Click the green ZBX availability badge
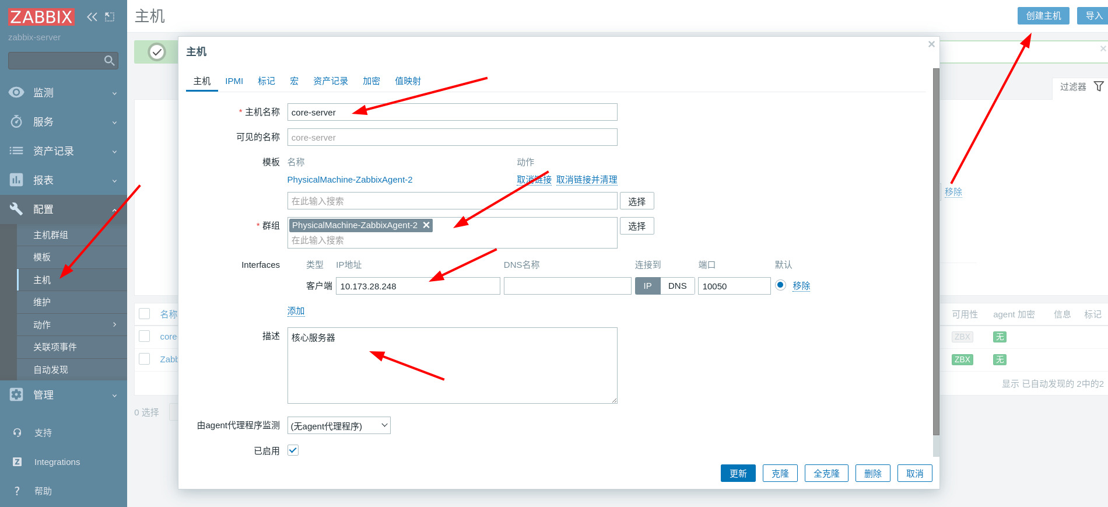This screenshot has height=507, width=1108. pos(962,359)
